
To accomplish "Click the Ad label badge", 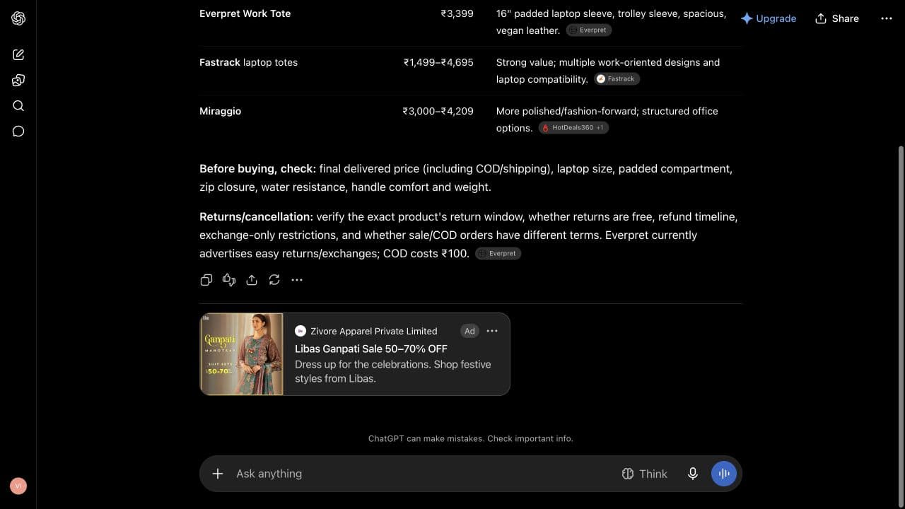I will pyautogui.click(x=469, y=331).
